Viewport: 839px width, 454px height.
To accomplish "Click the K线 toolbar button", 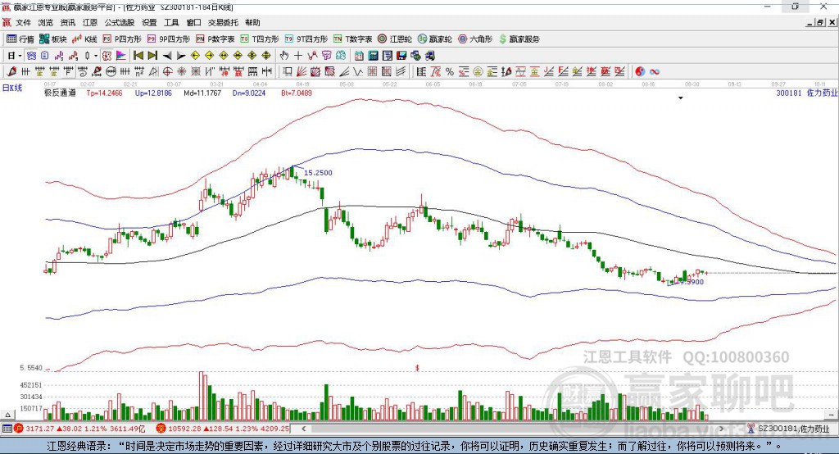I will tap(84, 39).
